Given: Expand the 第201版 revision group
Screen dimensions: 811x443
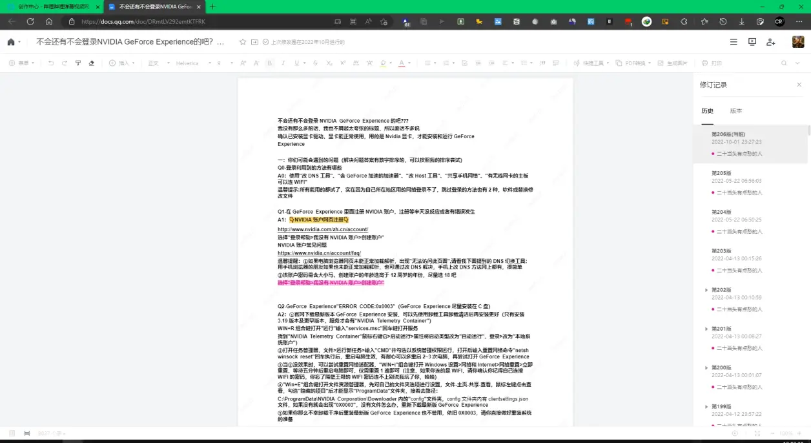Looking at the screenshot, I should pos(706,329).
